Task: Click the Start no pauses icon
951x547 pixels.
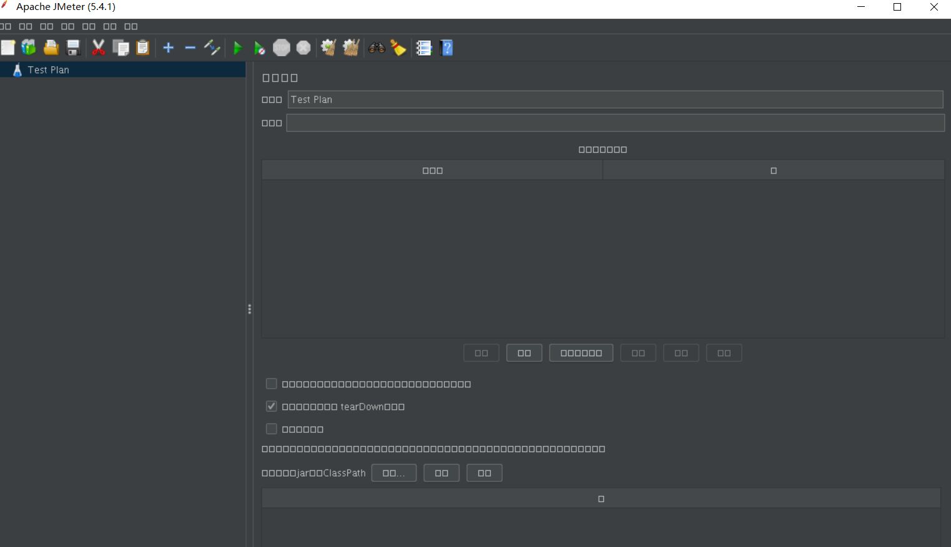Action: click(x=259, y=48)
